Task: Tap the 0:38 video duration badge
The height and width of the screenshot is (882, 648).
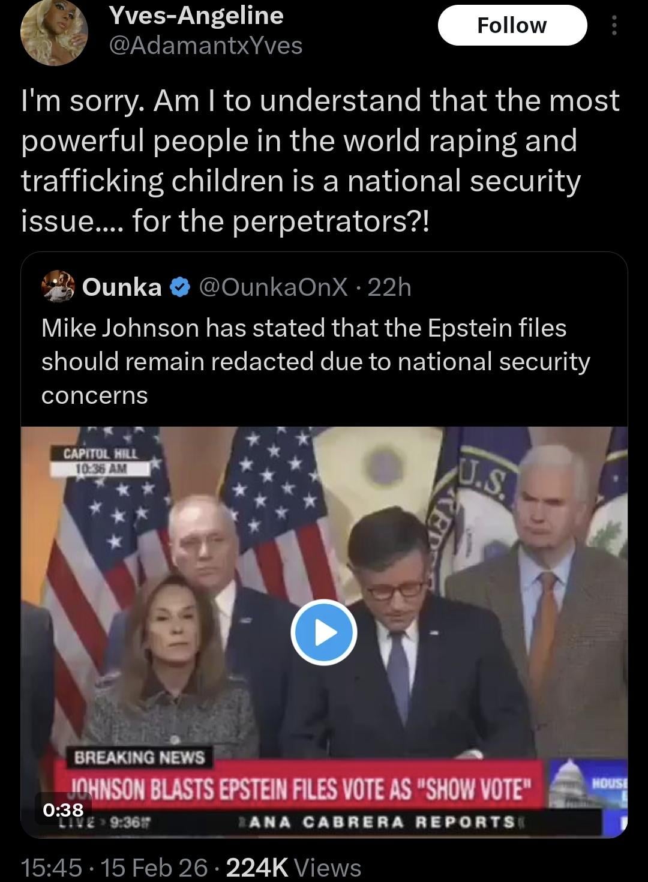Action: pos(63,810)
